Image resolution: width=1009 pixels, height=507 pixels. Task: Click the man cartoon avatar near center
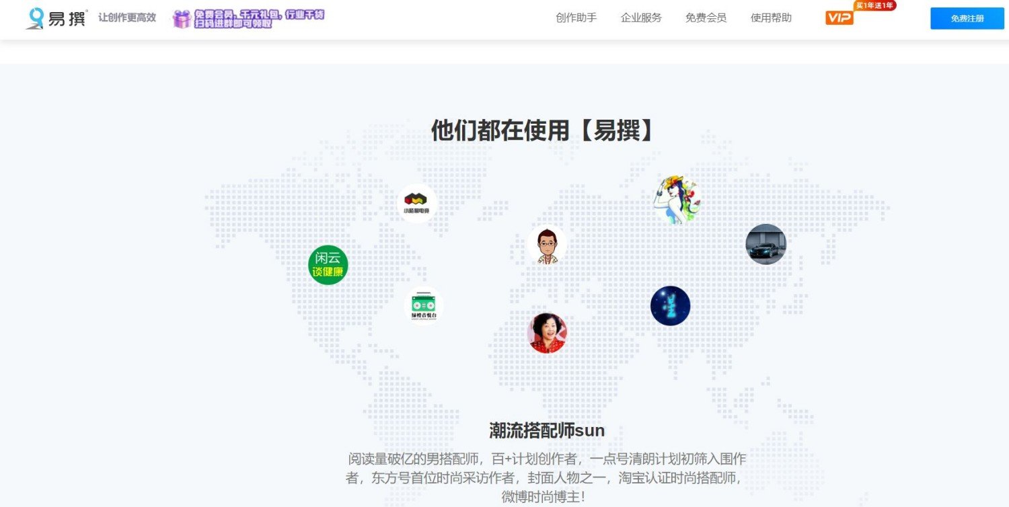click(x=547, y=243)
